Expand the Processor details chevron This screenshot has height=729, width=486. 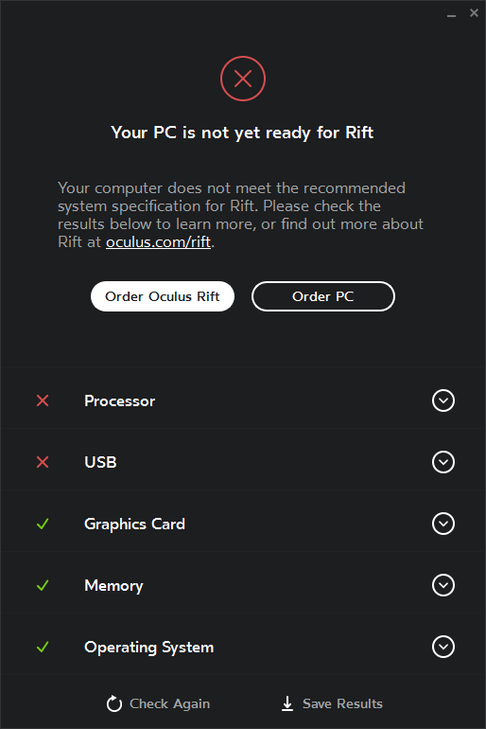pyautogui.click(x=443, y=400)
